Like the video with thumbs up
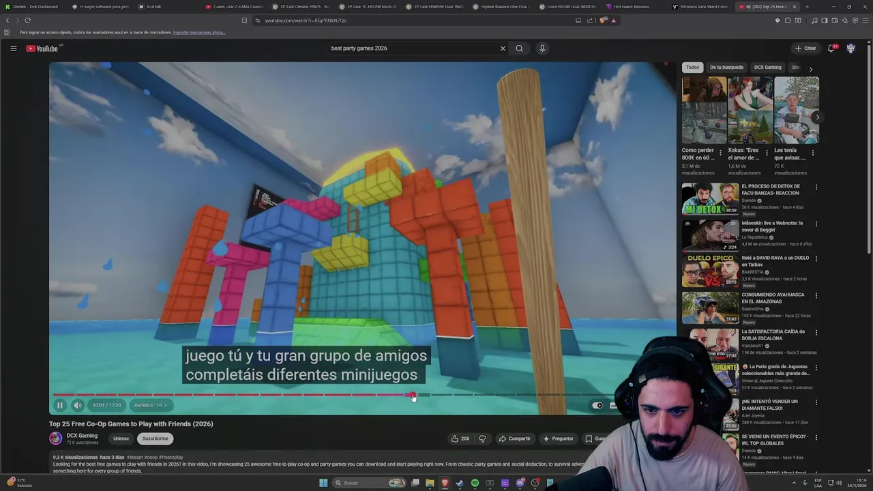Image resolution: width=873 pixels, height=491 pixels. pos(460,438)
